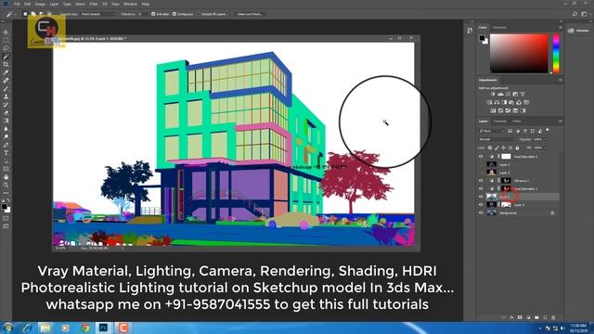This screenshot has height=334, width=594.
Task: Add a Curves adjustment
Action: [x=508, y=94]
